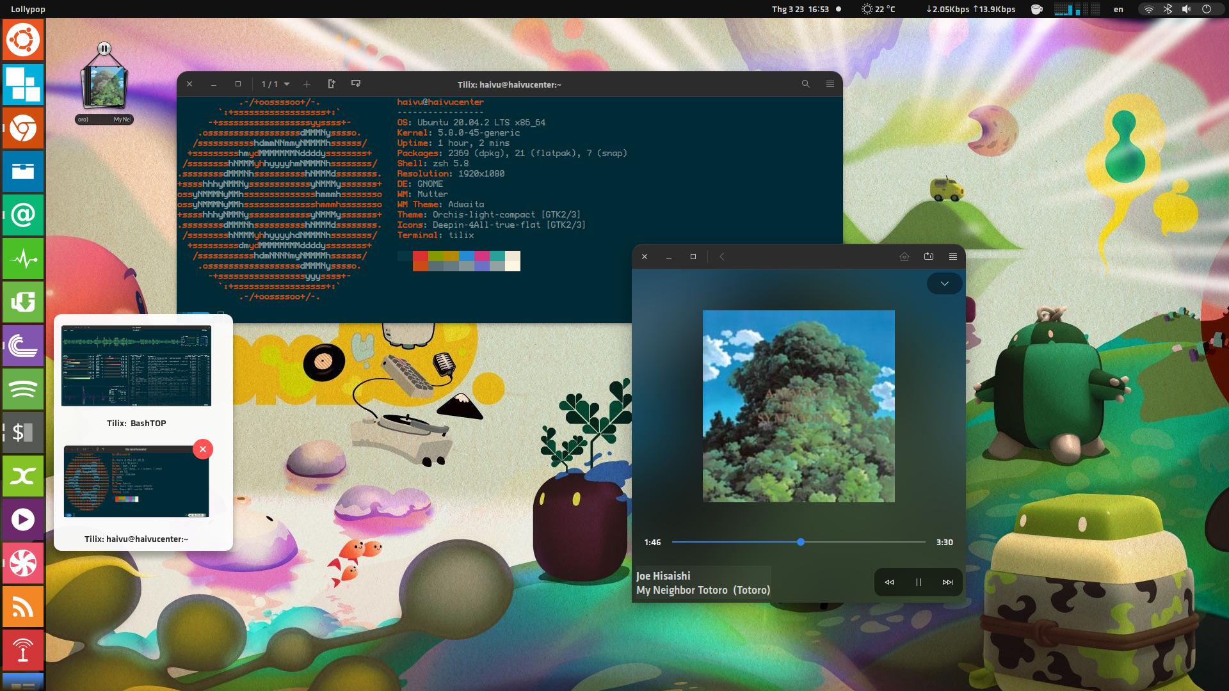Open the en keyboard layout menu
This screenshot has width=1229, height=691.
click(x=1118, y=9)
